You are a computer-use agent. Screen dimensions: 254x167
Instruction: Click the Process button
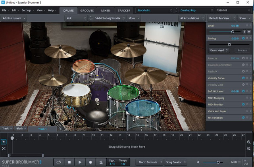pyautogui.click(x=242, y=50)
